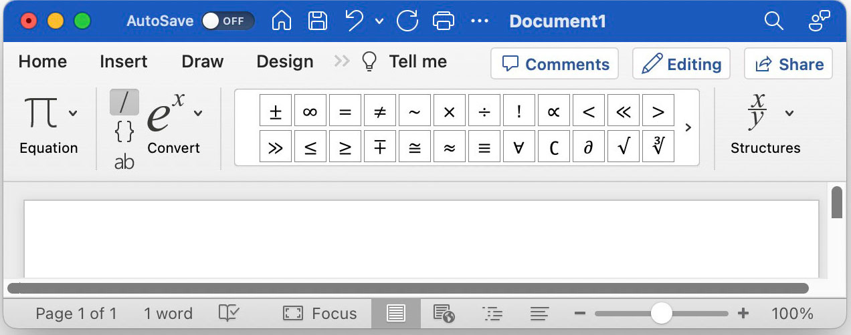Viewport: 851px width, 335px height.
Task: Open the Home icon in title bar
Action: pyautogui.click(x=282, y=21)
